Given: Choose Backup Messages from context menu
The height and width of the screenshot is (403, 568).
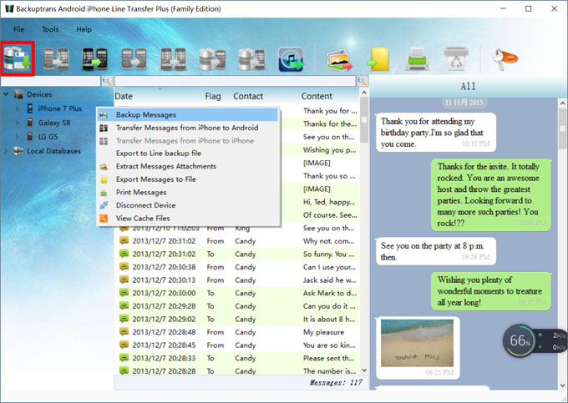Looking at the screenshot, I should coord(188,114).
